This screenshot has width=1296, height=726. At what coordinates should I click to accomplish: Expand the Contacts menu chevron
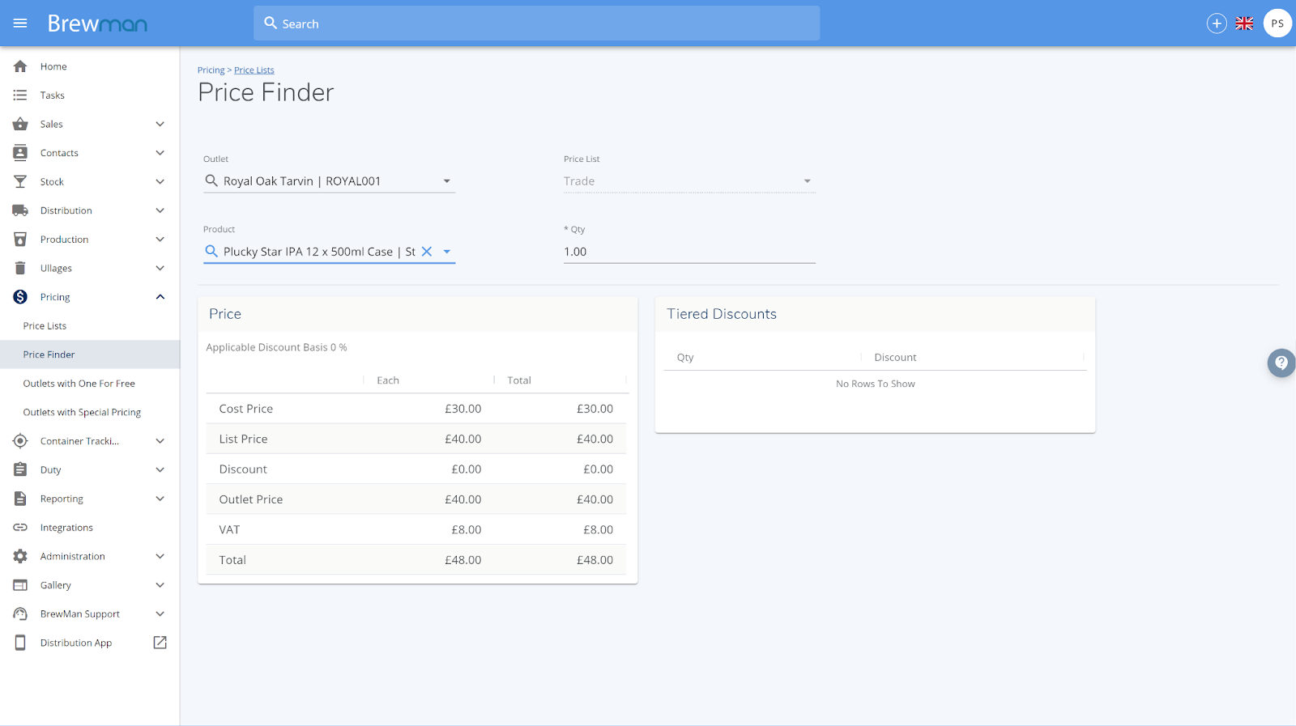[x=160, y=153]
